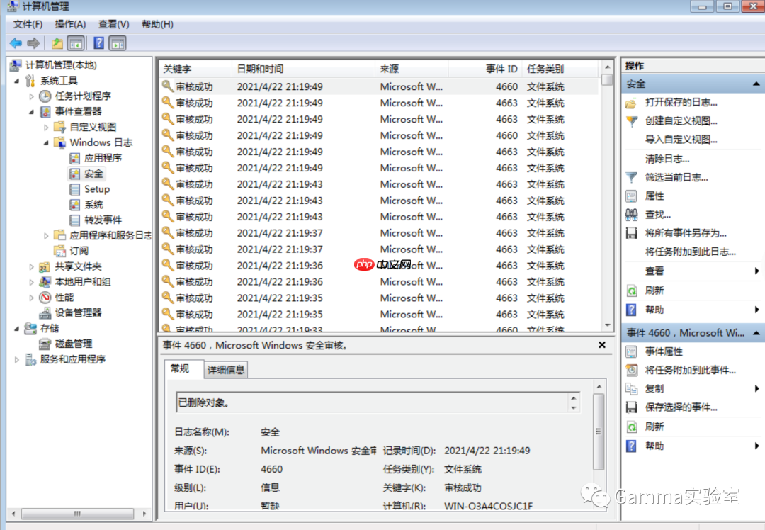Expand the 服务和应用程序 node

pyautogui.click(x=17, y=360)
